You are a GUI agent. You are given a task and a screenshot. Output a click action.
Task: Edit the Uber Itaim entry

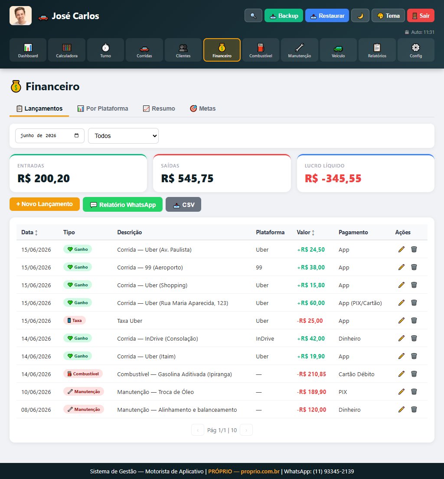tap(401, 356)
